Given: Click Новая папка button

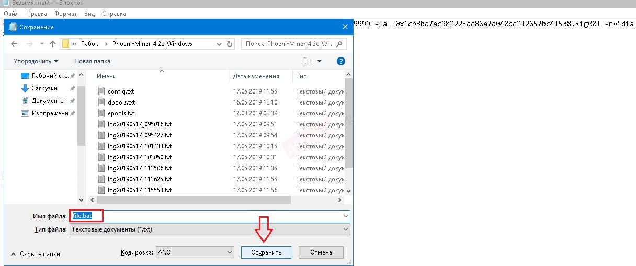Looking at the screenshot, I should click(x=92, y=61).
